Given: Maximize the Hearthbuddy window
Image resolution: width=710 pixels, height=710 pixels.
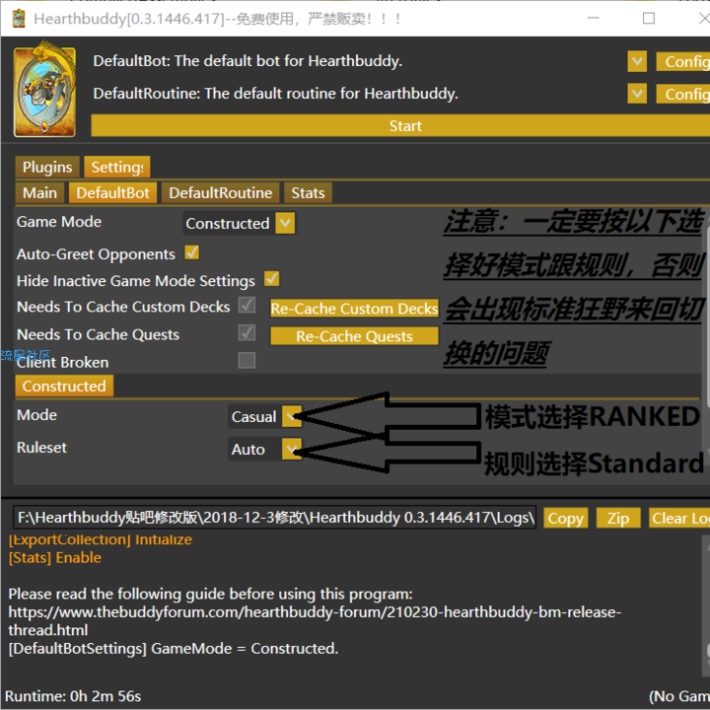Looking at the screenshot, I should click(x=649, y=19).
